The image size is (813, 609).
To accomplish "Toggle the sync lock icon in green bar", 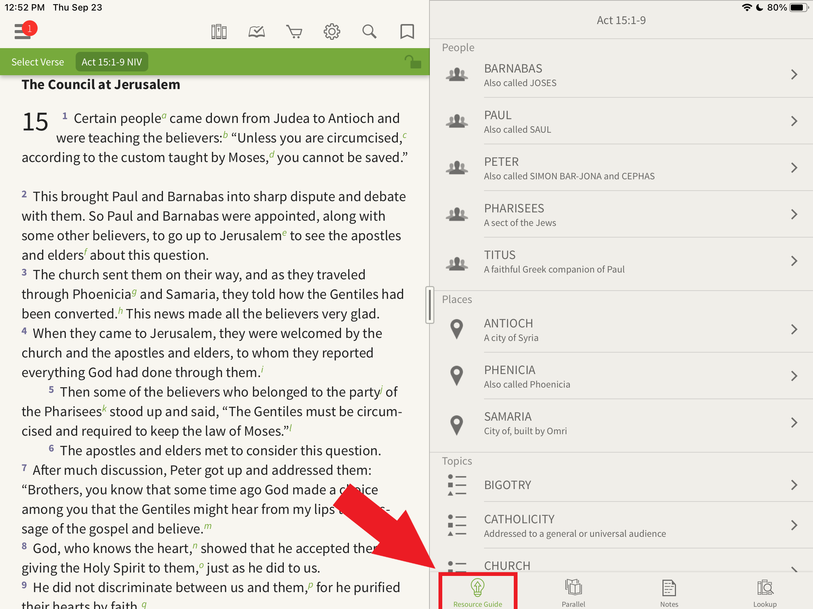I will (413, 62).
